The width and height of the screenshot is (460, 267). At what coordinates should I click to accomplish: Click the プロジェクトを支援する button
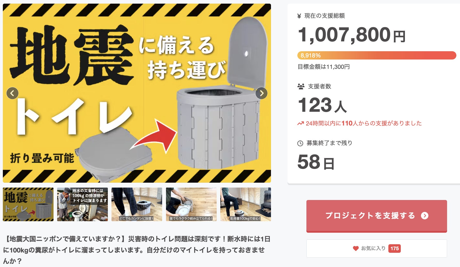[x=377, y=216]
